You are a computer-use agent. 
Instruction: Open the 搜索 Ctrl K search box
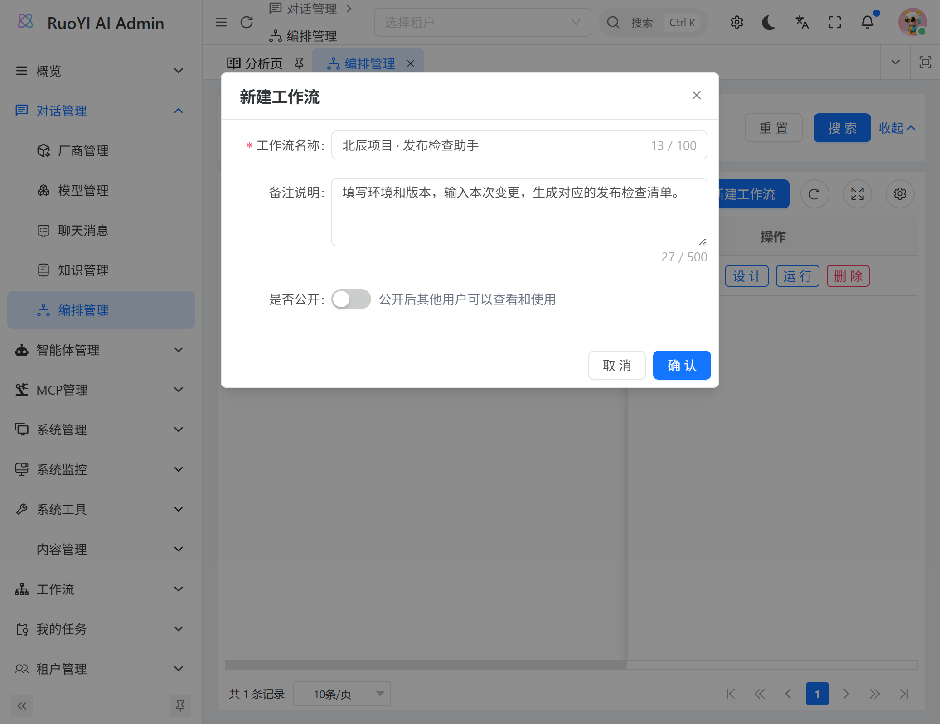pyautogui.click(x=653, y=22)
